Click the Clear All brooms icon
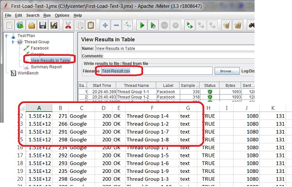 pos(238,25)
